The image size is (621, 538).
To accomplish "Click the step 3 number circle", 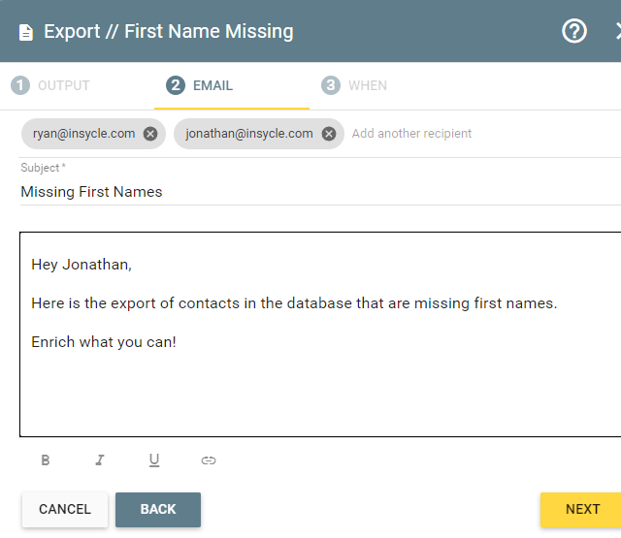I will tap(330, 85).
